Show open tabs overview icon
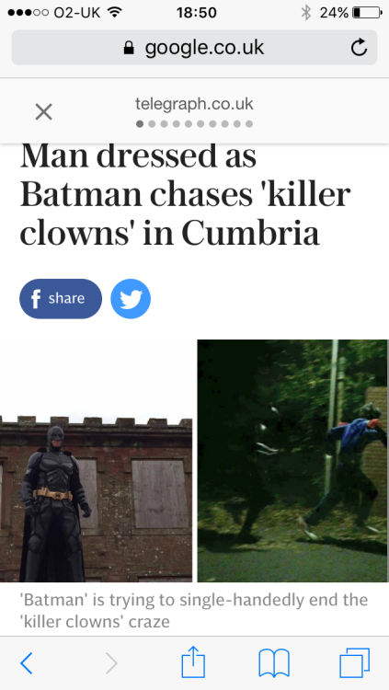Viewport: 389px width, 690px height. coord(354,663)
